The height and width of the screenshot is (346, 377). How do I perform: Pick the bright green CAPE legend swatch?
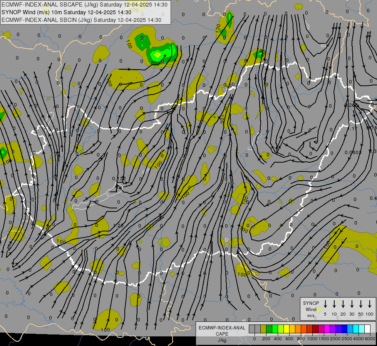coord(275,329)
